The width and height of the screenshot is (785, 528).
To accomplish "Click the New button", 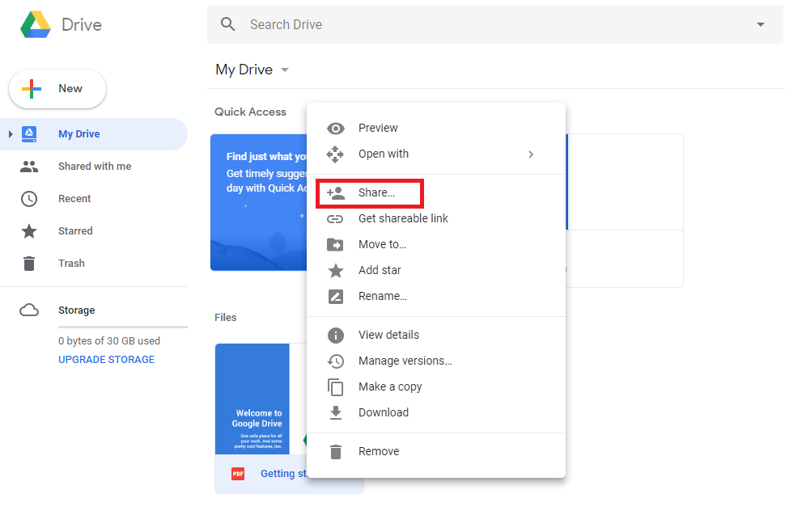I will pyautogui.click(x=57, y=89).
